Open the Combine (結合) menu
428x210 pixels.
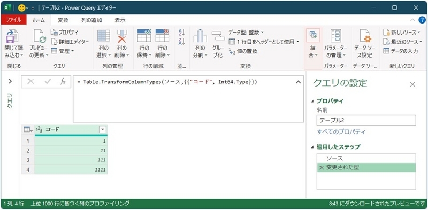click(313, 48)
